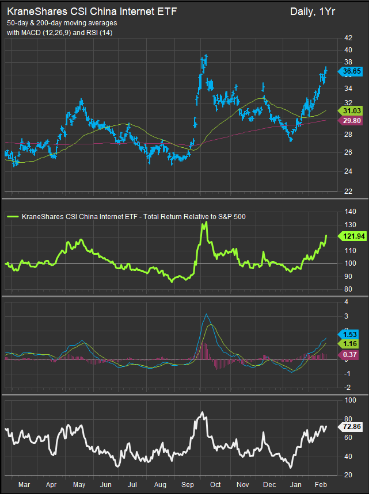Click the 22 price axis label
369x494 pixels.
point(348,192)
